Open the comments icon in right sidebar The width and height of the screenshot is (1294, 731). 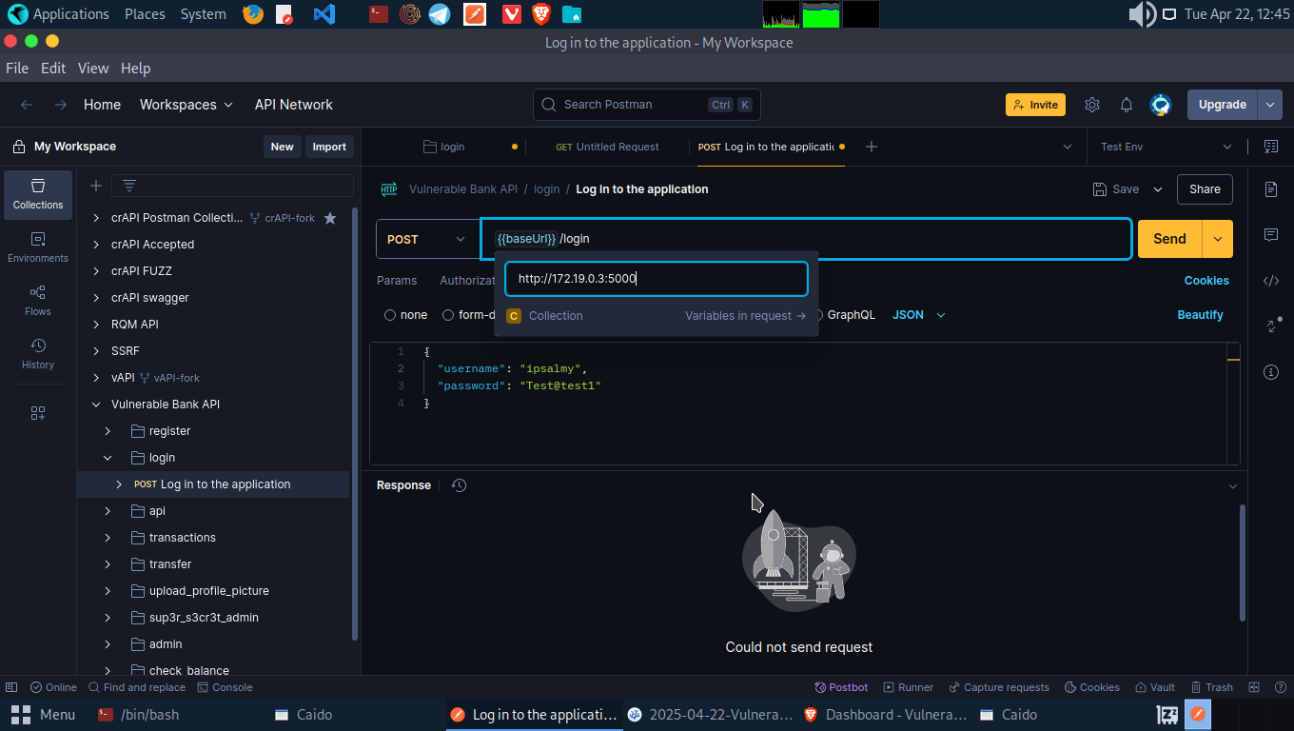[1271, 235]
